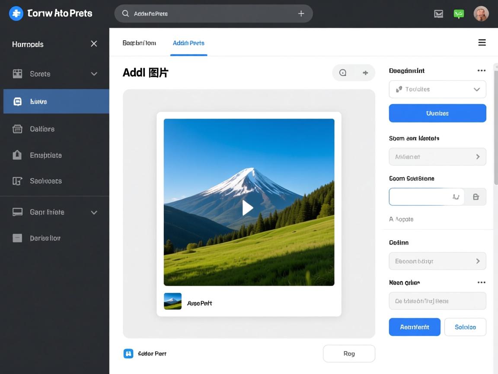Image resolution: width=498 pixels, height=374 pixels.
Task: Click the hamburger menu icon
Action: (482, 42)
